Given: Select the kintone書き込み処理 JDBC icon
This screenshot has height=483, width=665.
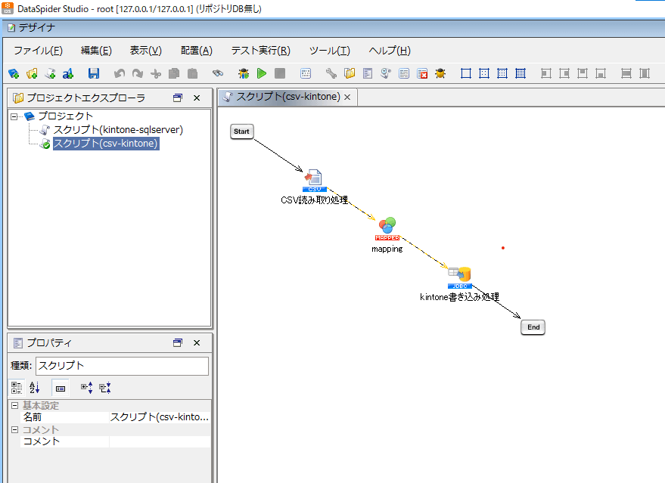Looking at the screenshot, I should click(460, 277).
